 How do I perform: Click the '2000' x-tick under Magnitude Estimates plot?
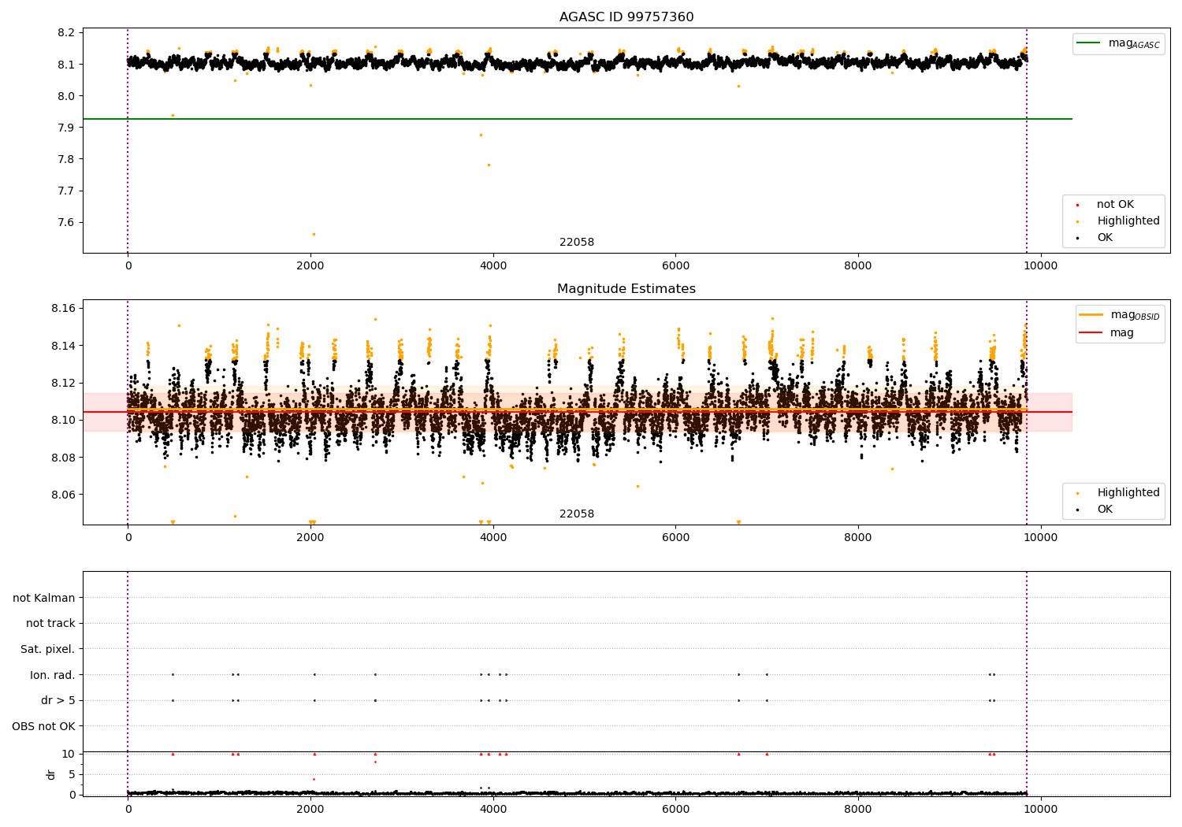[310, 538]
